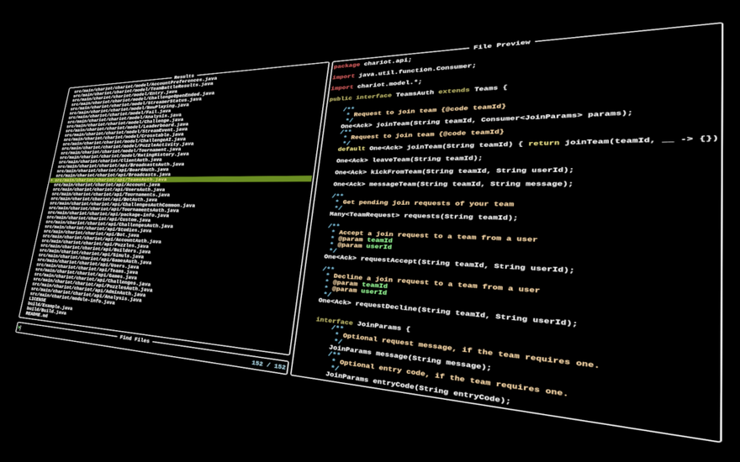This screenshot has width=740, height=462.
Task: Click the File Preview pane title
Action: point(502,45)
